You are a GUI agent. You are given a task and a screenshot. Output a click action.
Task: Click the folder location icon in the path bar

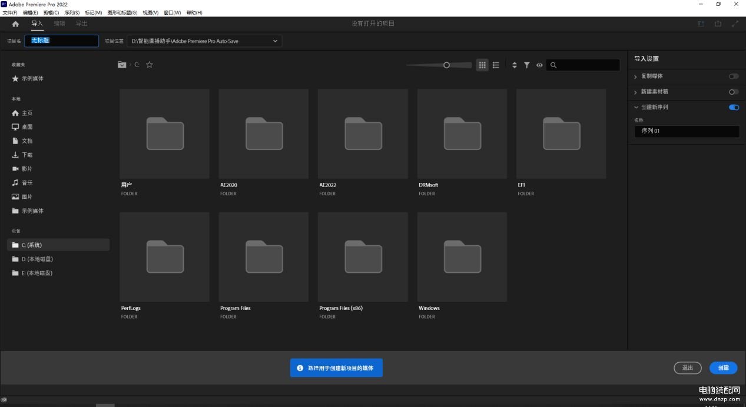tap(122, 65)
